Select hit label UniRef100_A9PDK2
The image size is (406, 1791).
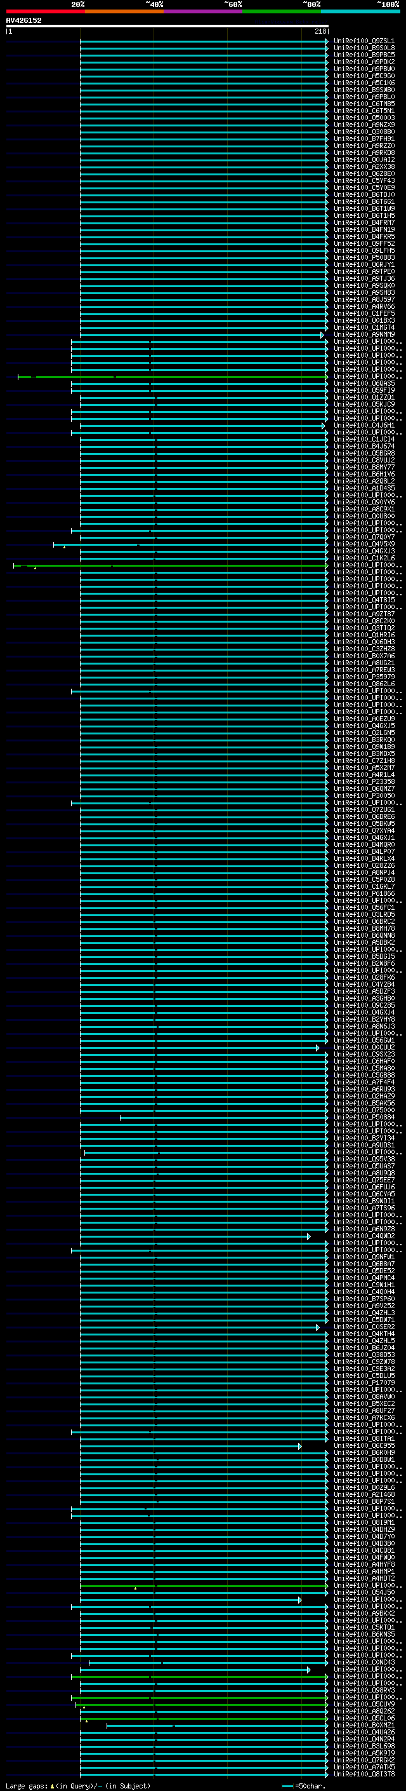363,62
